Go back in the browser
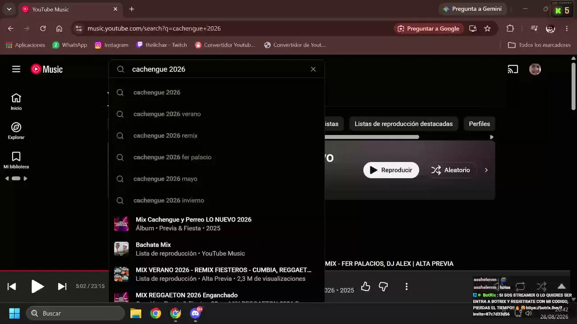Viewport: 577px width, 324px height. (11, 28)
